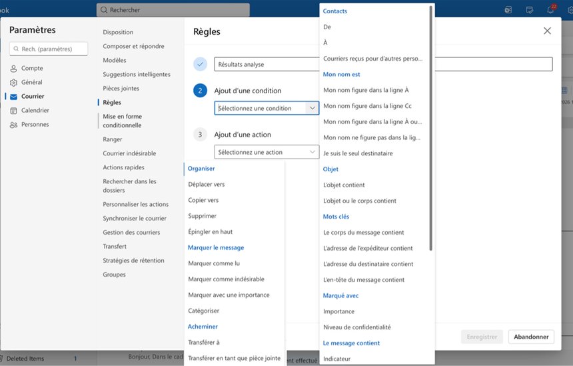Choose 'L'objet contient' from condition list

click(x=344, y=185)
